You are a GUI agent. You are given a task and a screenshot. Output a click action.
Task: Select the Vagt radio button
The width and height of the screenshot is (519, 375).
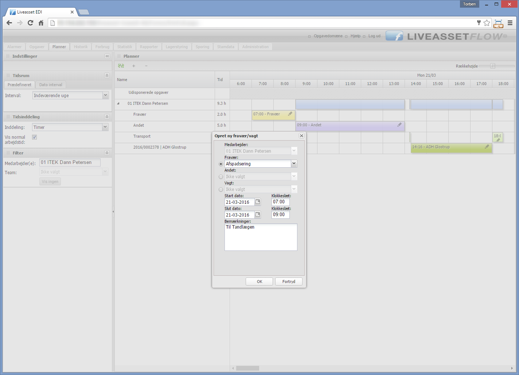tap(221, 190)
